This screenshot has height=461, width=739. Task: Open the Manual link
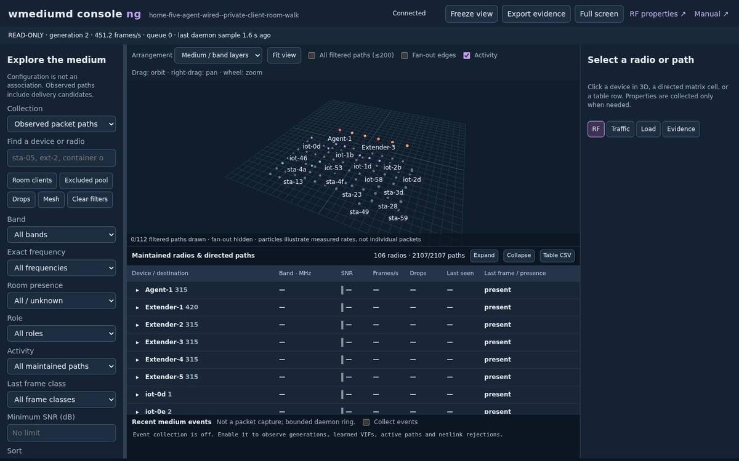click(711, 14)
